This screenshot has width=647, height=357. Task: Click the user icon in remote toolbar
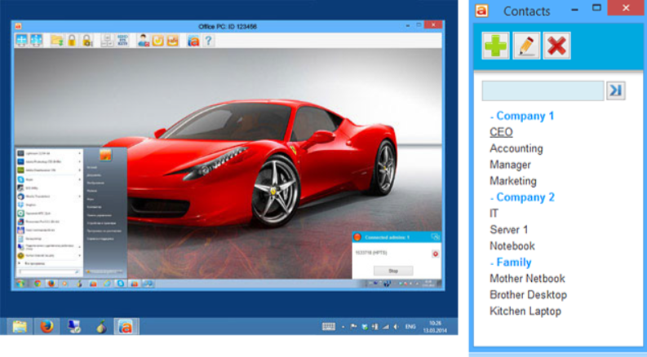click(x=143, y=40)
